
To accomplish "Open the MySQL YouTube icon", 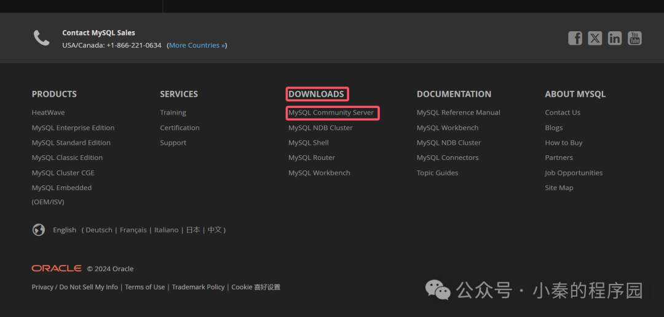I will point(634,38).
